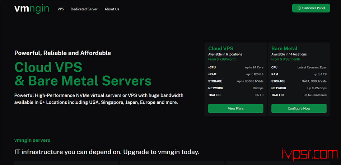Go to the Dedicated Server page
The height and width of the screenshot is (165, 341).
click(x=84, y=9)
